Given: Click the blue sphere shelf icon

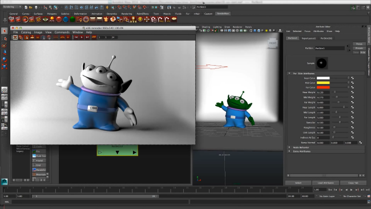Looking at the screenshot, I should [x=66, y=19].
